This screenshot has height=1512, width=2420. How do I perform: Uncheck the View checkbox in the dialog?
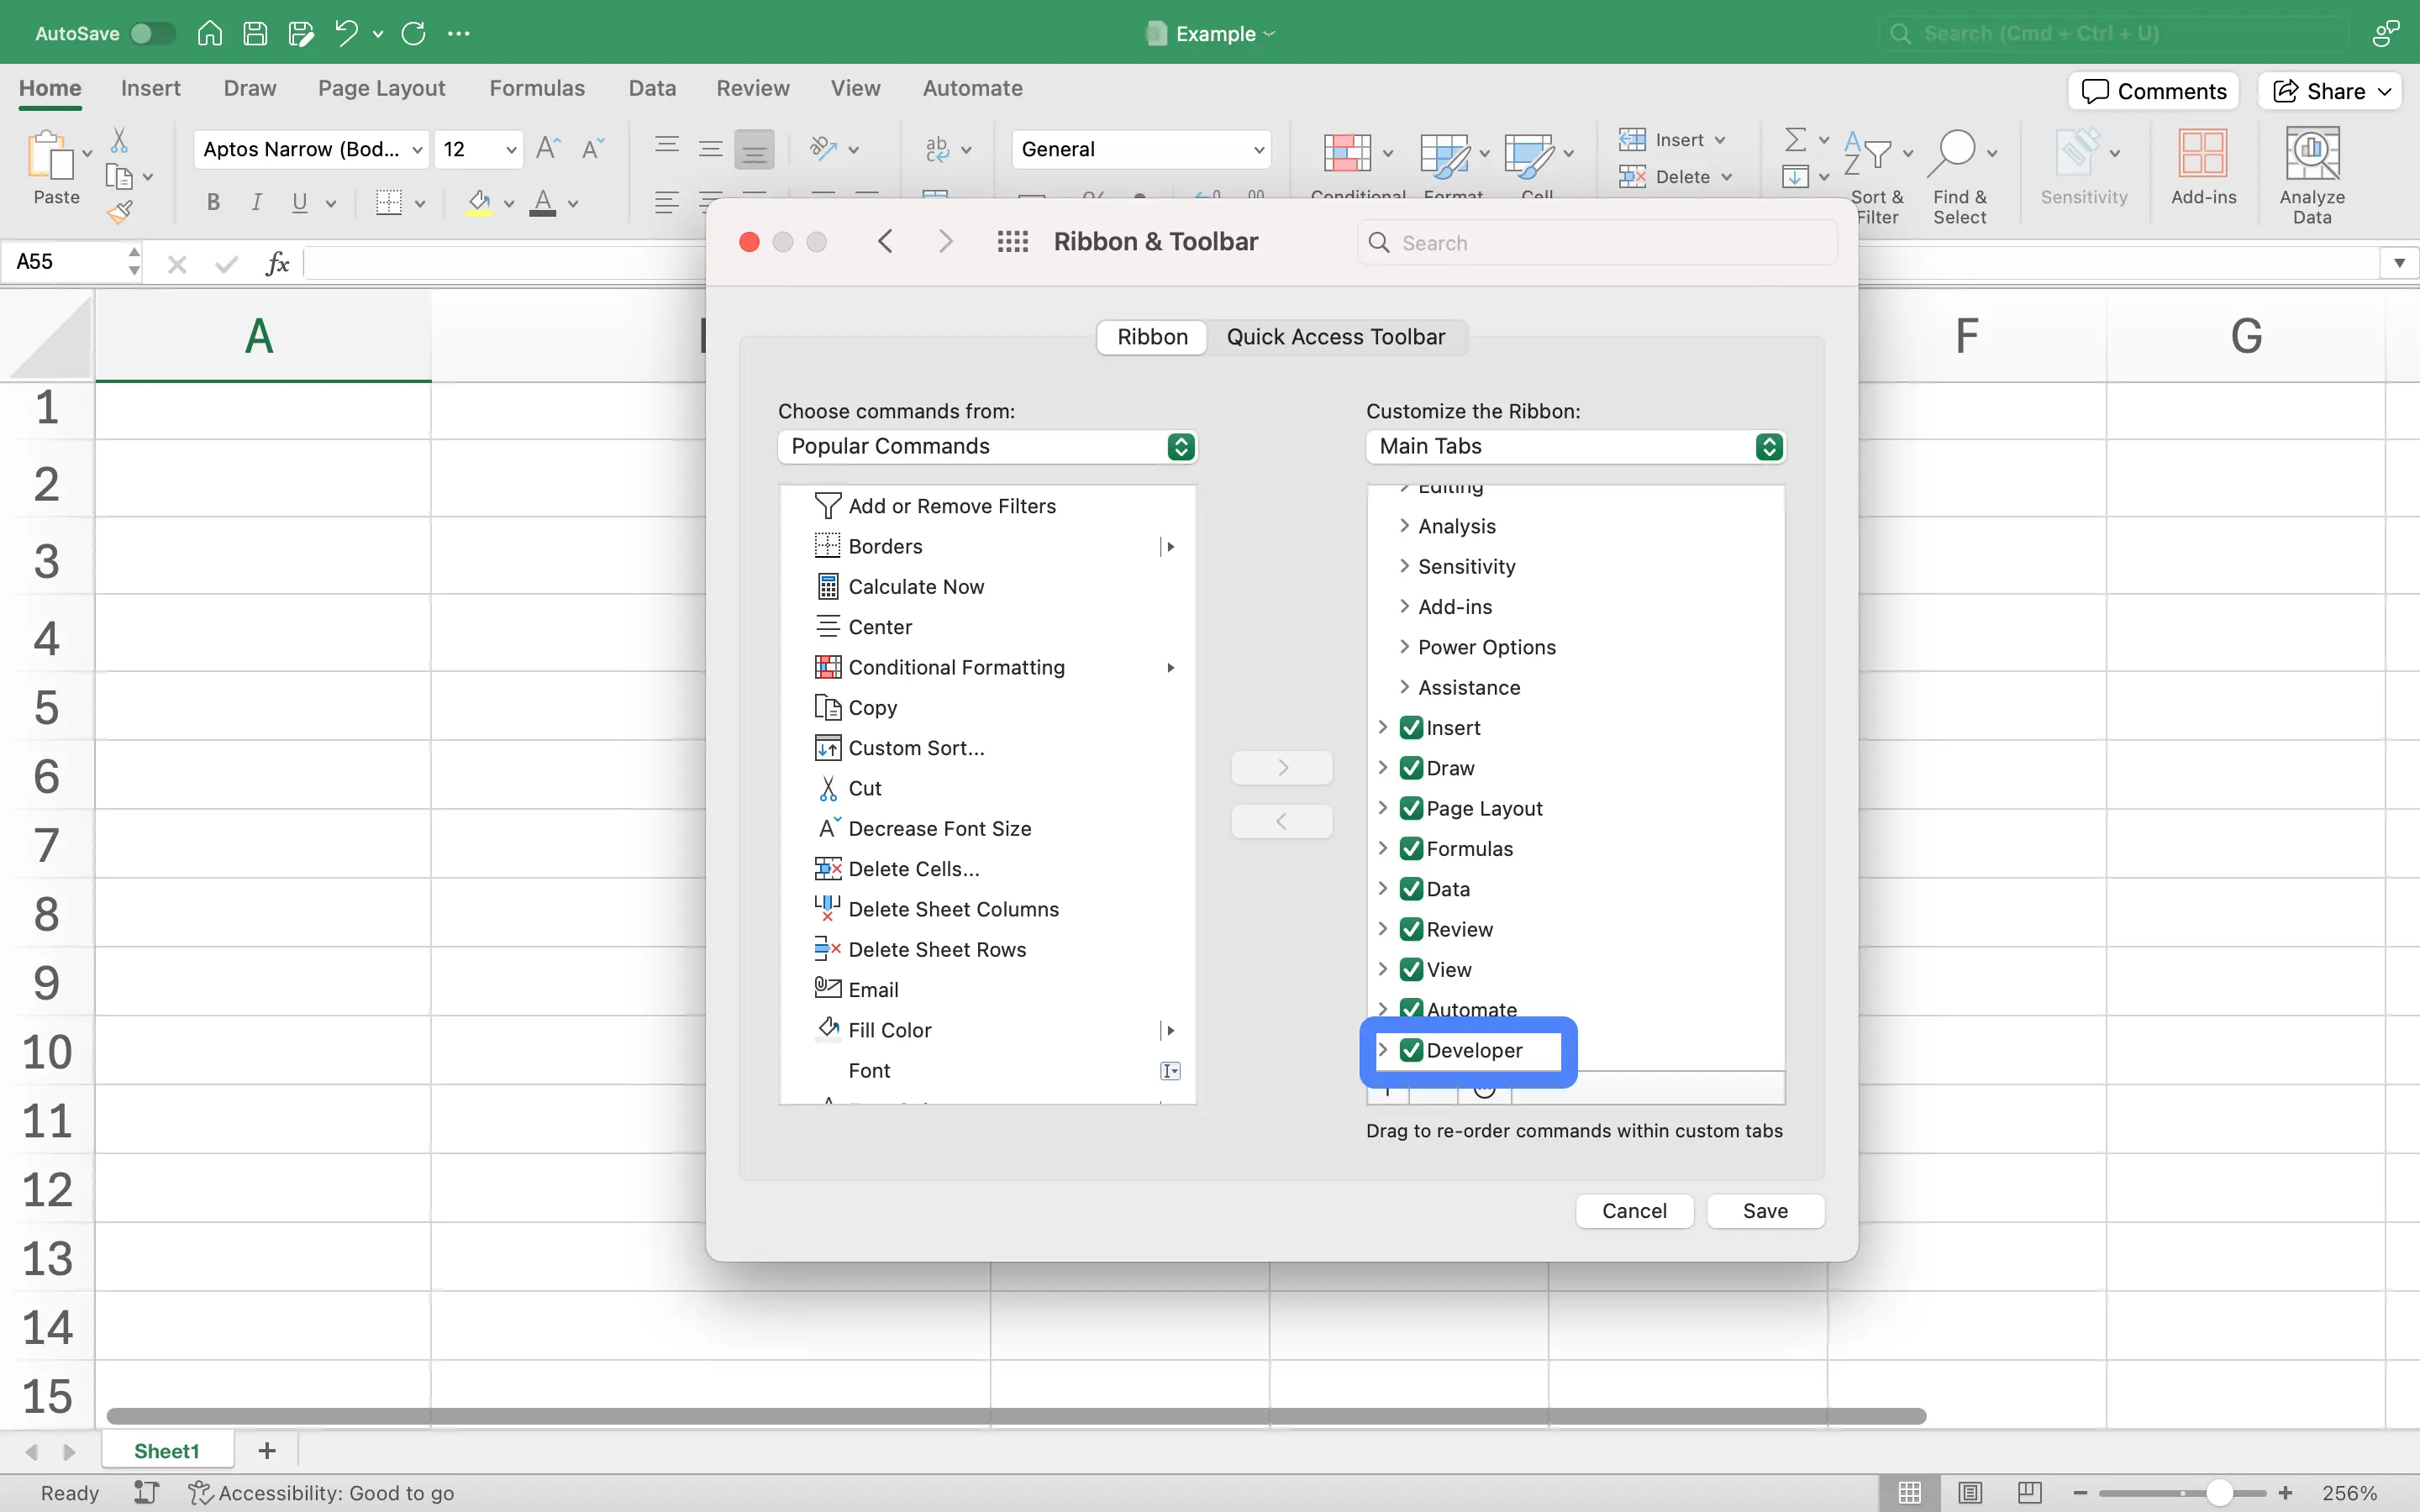1411,970
